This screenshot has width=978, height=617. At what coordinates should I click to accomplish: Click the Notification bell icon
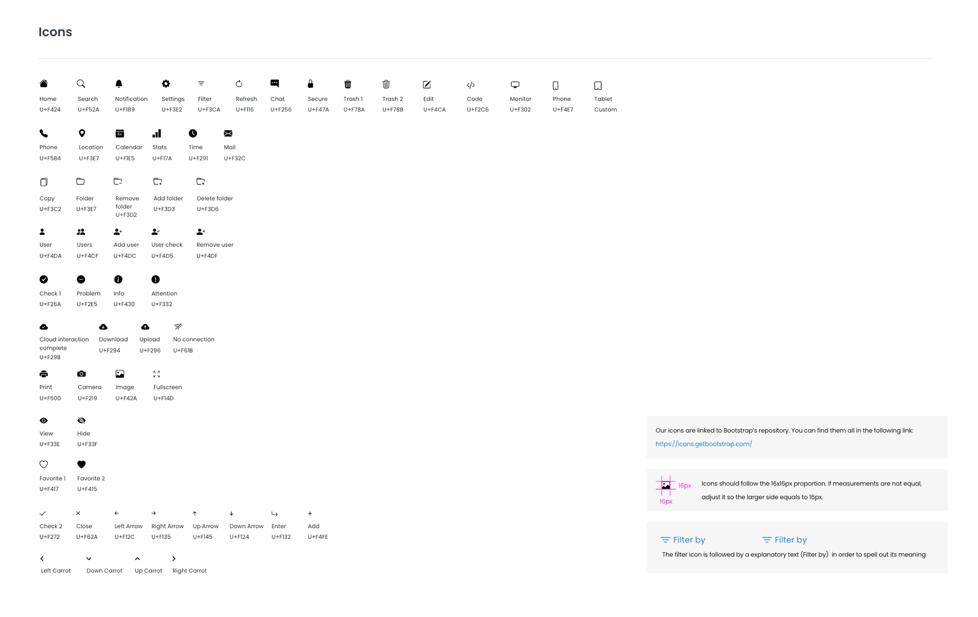(x=119, y=83)
